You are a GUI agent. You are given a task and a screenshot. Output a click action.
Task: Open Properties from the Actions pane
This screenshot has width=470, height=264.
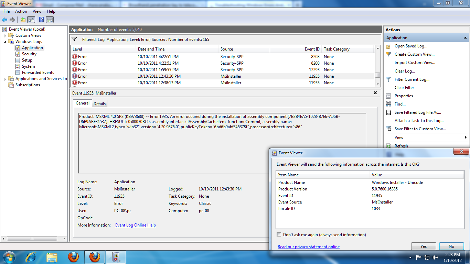coord(404,96)
